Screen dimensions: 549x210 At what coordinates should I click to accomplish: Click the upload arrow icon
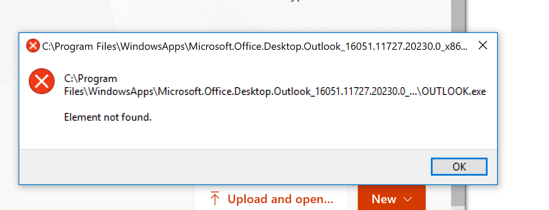(215, 199)
